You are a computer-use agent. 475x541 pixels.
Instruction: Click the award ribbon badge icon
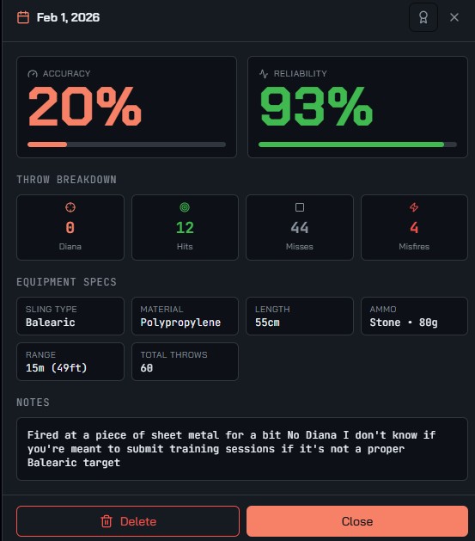[x=423, y=17]
